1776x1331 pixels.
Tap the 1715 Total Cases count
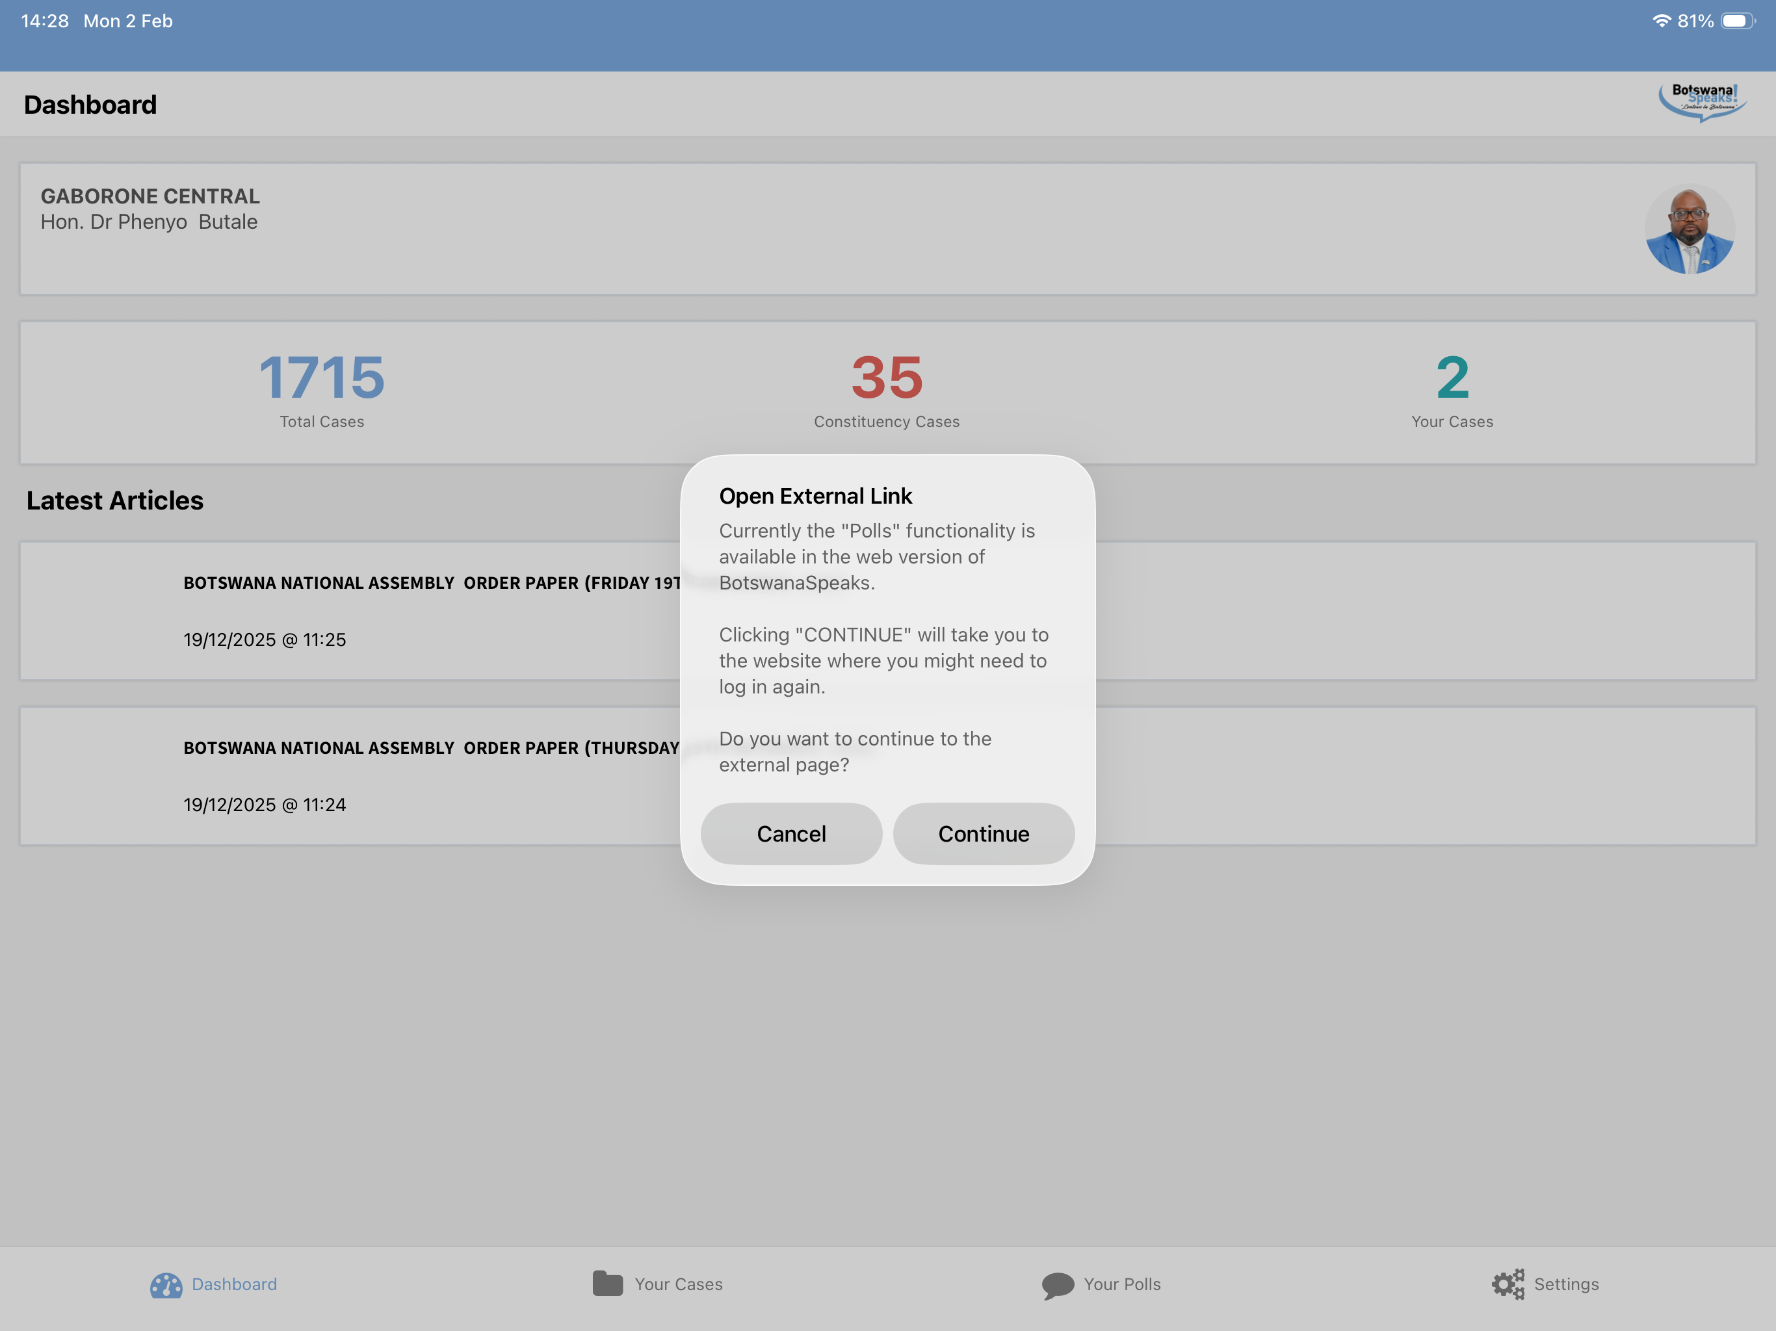322,378
